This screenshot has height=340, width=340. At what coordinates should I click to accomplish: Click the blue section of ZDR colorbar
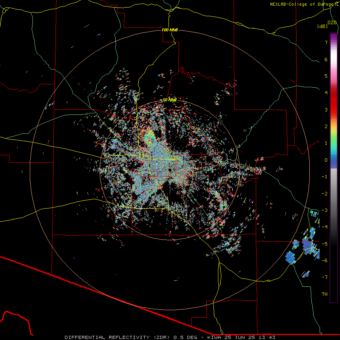coord(334,162)
